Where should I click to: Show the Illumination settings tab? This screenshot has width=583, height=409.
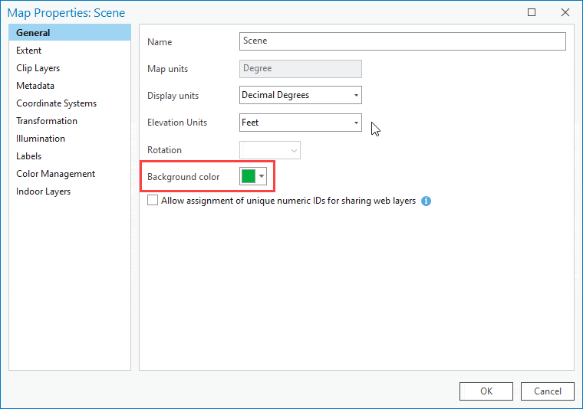pyautogui.click(x=41, y=139)
